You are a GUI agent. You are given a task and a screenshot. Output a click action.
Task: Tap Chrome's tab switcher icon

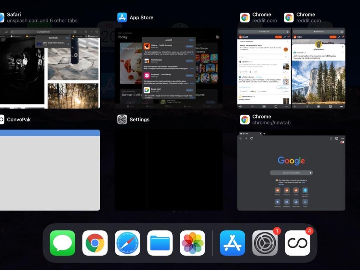(x=336, y=139)
